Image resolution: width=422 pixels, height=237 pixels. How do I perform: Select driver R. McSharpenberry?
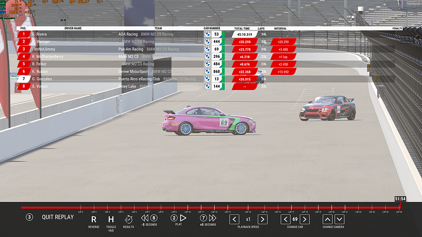click(x=47, y=57)
